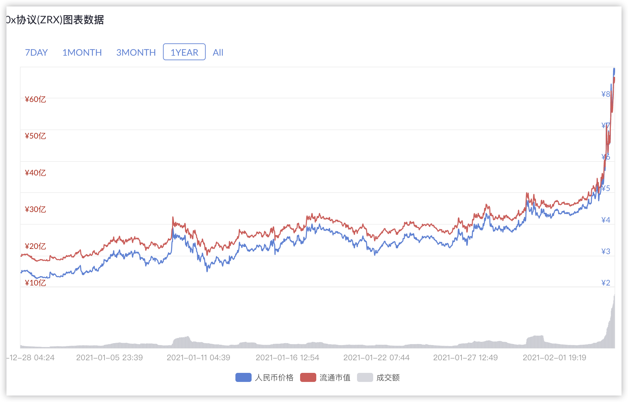The image size is (628, 402).
Task: Switch to the 1MONTH time range
Action: point(82,52)
